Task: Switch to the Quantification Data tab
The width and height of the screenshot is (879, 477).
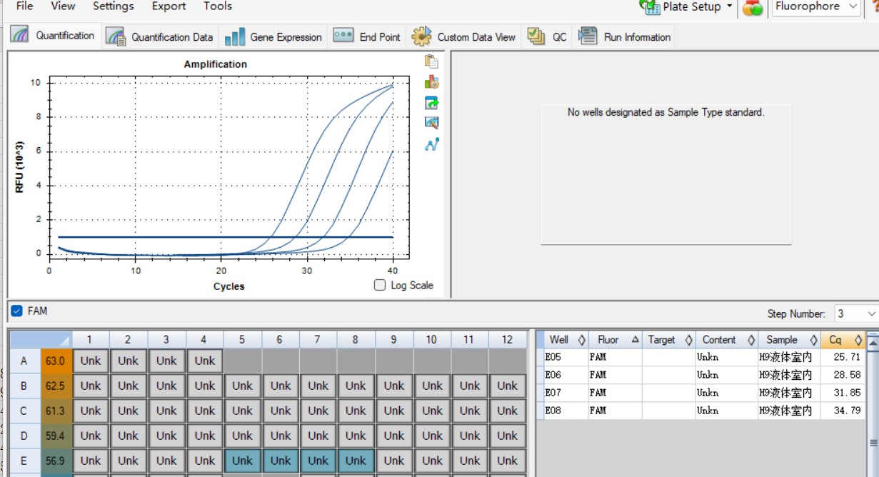Action: click(159, 36)
